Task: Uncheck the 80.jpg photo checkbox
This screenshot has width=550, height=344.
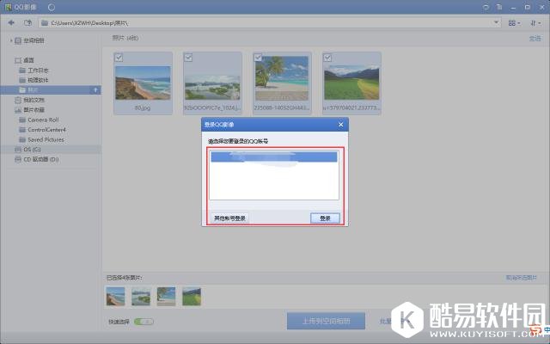Action: (x=119, y=58)
